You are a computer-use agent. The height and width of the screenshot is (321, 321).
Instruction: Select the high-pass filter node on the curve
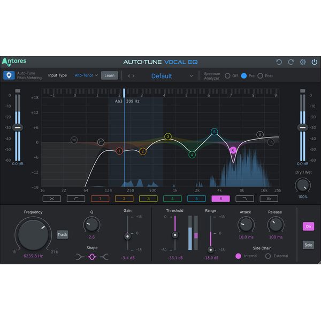point(101,142)
